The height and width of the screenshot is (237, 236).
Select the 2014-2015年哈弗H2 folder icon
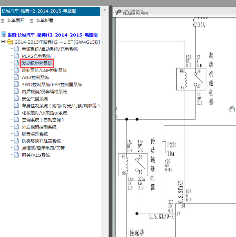click(10, 42)
